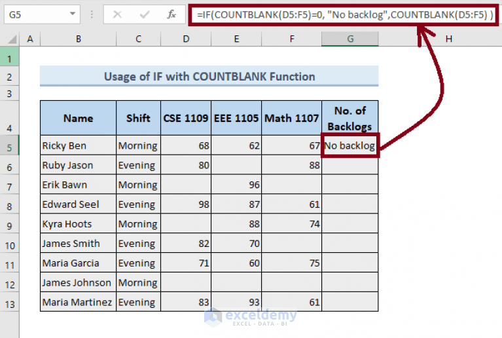502x338 pixels.
Task: Click Ricky Ben's Math 1107 score 67
Action: [292, 145]
